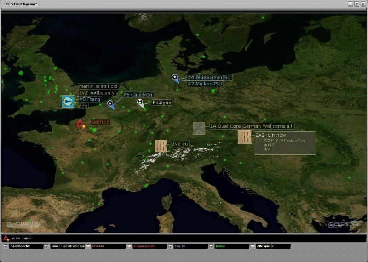Minimize the GPGnet Weltdiagramm window
This screenshot has width=368, height=262.
[350, 4]
